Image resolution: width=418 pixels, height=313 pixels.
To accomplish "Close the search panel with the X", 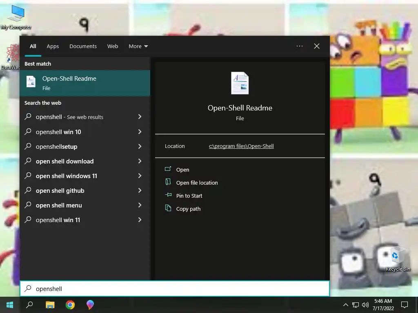I will point(316,46).
